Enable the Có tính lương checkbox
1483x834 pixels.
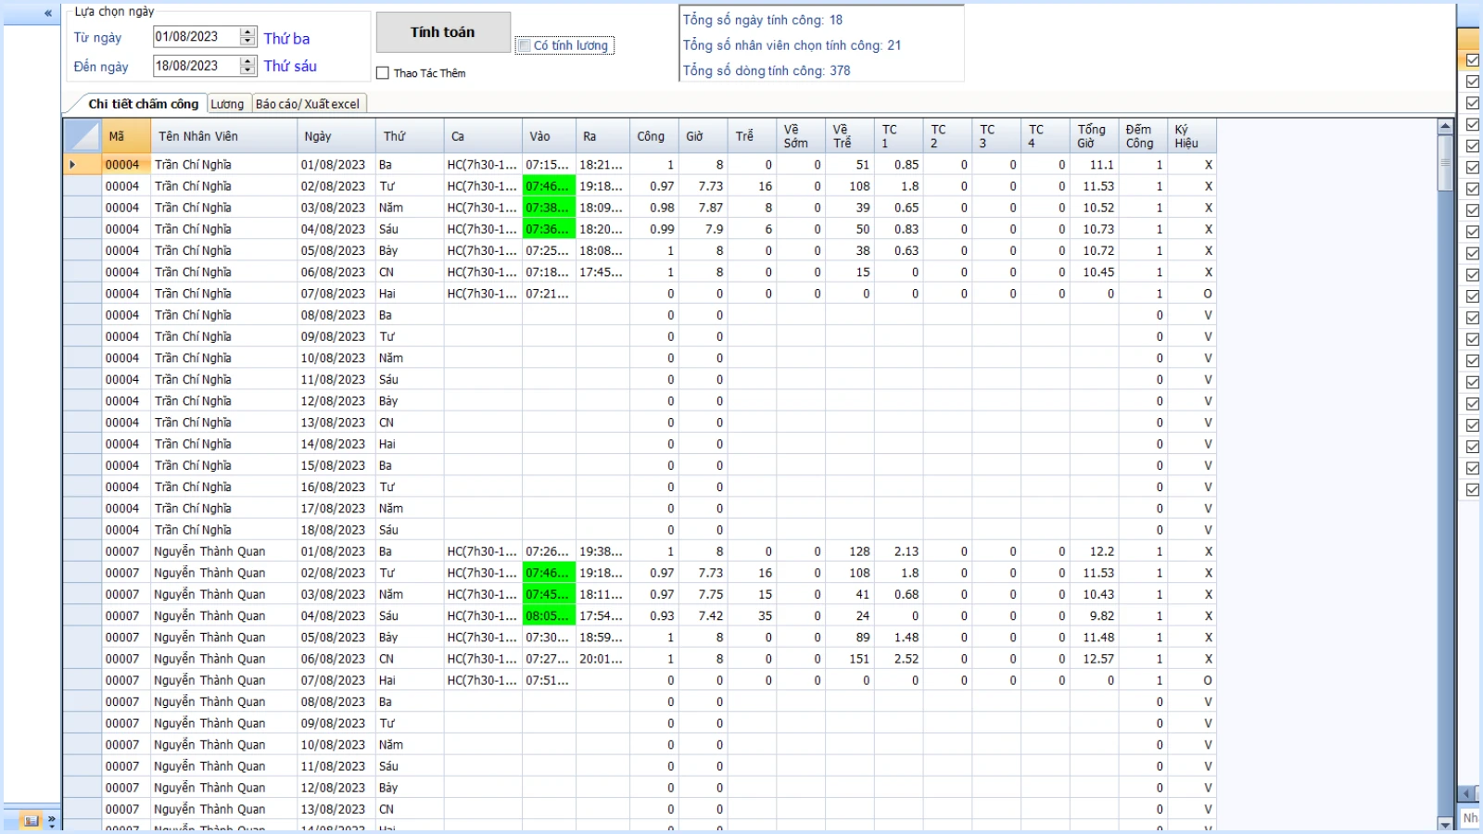(525, 45)
